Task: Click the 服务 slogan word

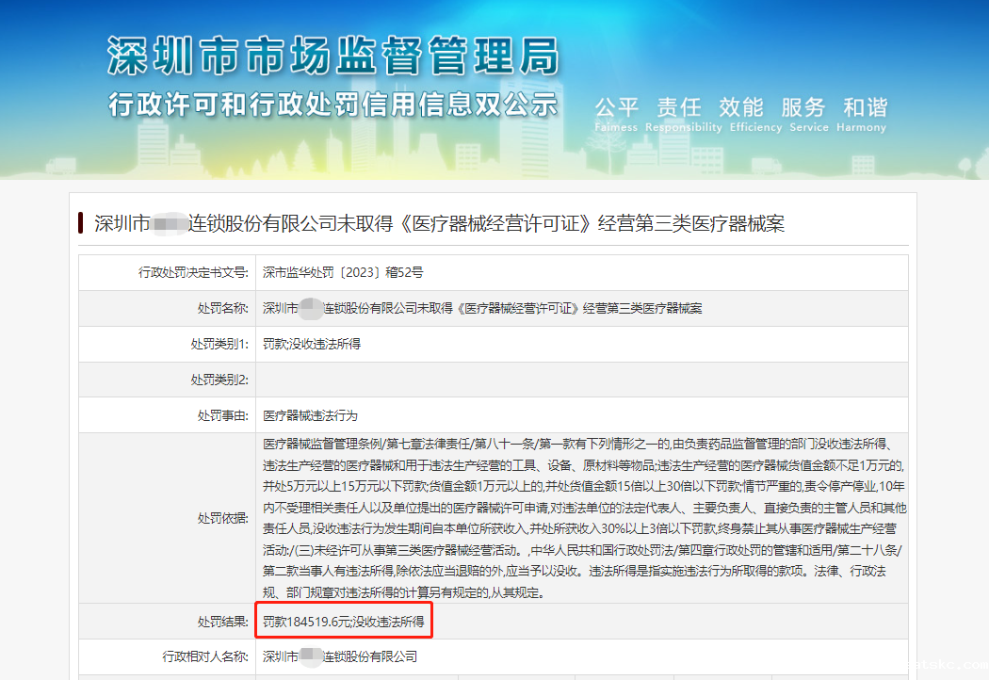Action: (x=803, y=106)
